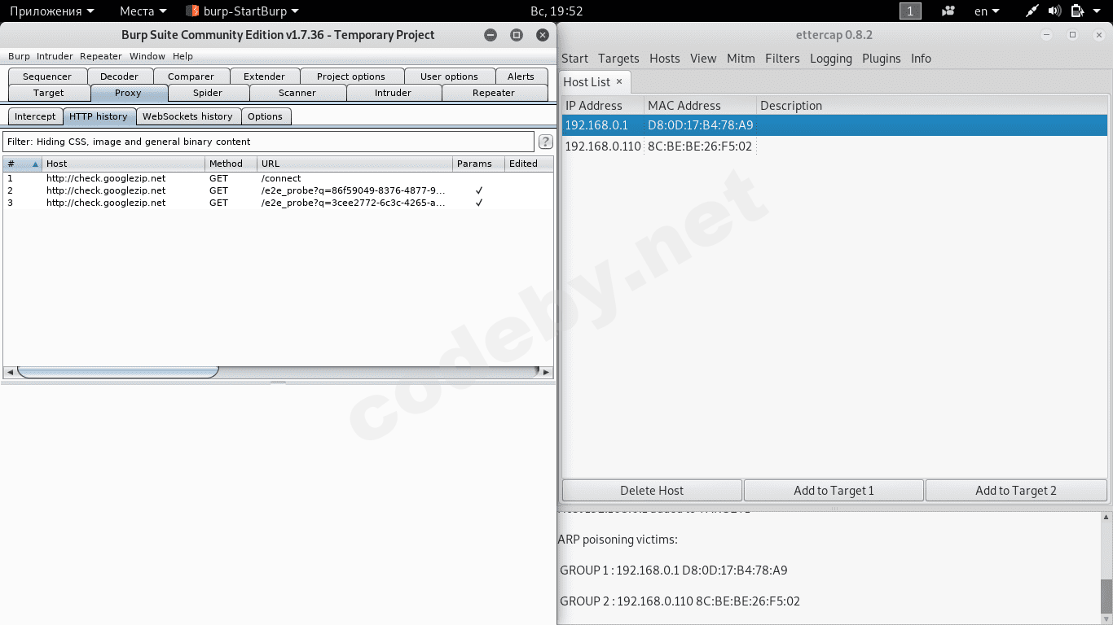1113x625 pixels.
Task: Open the burp-StartBurp app menu in top bar
Action: 242,11
